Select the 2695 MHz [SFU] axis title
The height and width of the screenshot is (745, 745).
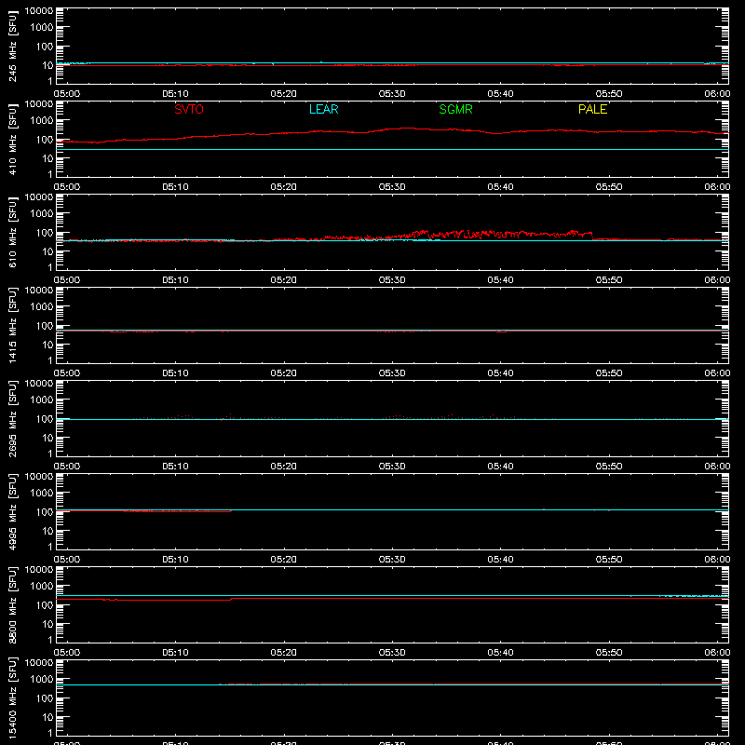[x=13, y=418]
